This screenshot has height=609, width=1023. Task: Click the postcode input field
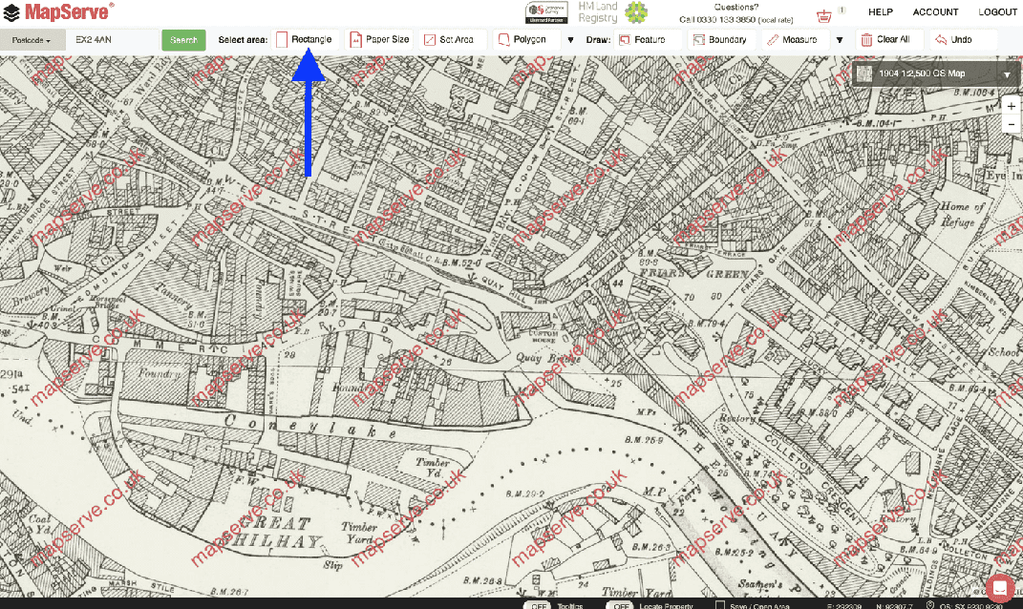[x=112, y=40]
